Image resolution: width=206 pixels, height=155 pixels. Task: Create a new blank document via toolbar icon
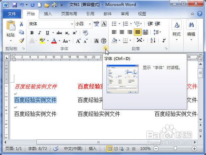click(x=40, y=5)
